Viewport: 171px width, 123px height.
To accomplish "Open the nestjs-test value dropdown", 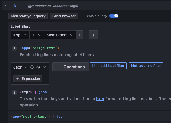I will pos(60,35).
